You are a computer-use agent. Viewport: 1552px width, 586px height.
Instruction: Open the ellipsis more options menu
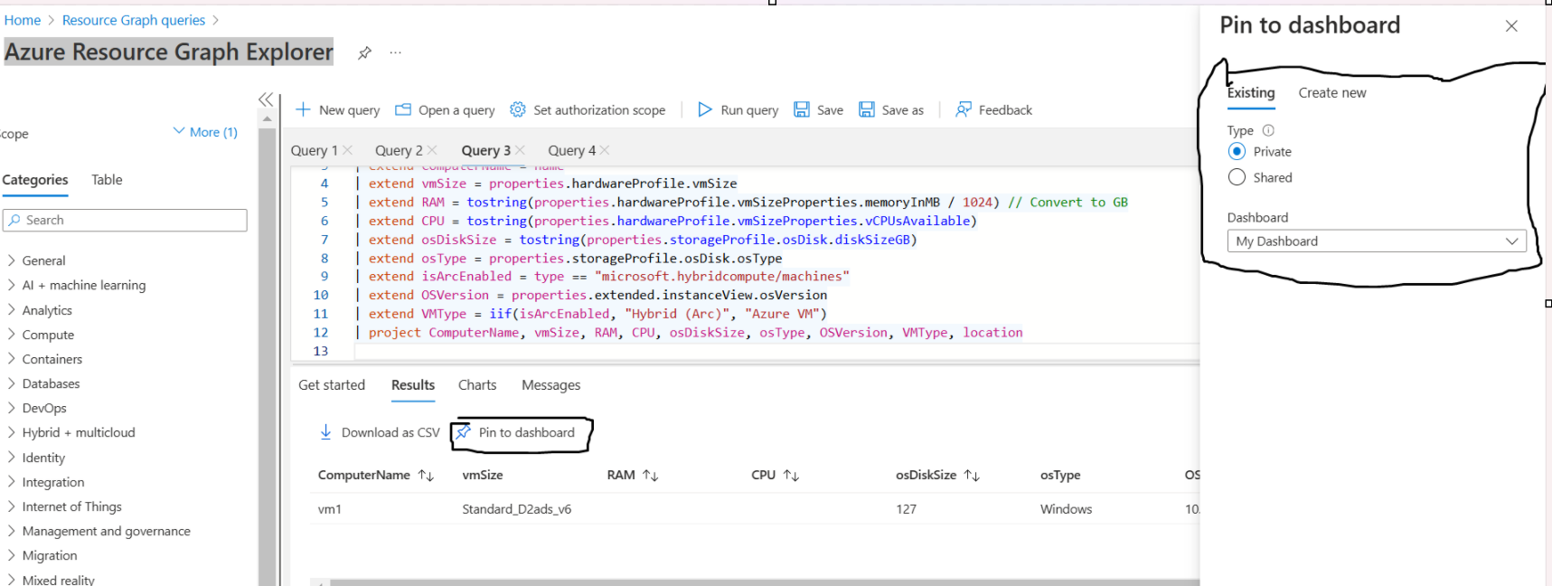coord(395,53)
